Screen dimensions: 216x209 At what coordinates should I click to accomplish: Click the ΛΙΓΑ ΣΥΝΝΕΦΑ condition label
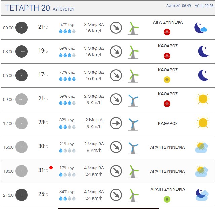pos(168,22)
